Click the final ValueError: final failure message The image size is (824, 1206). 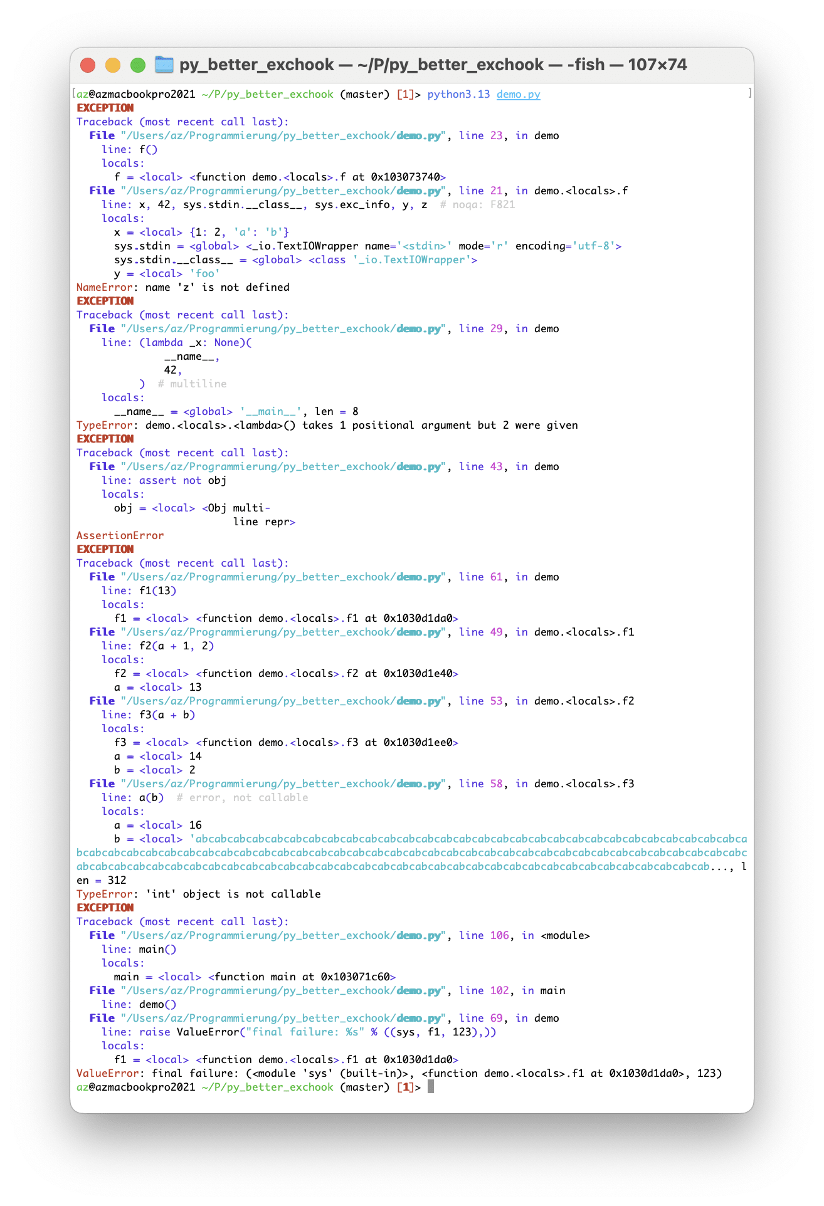click(x=399, y=1073)
